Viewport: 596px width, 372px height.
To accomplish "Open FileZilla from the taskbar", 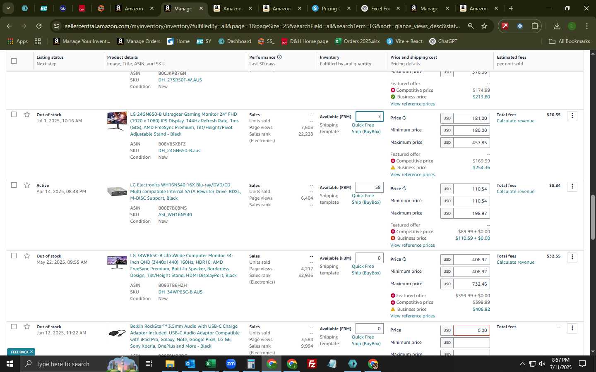I will (312, 364).
